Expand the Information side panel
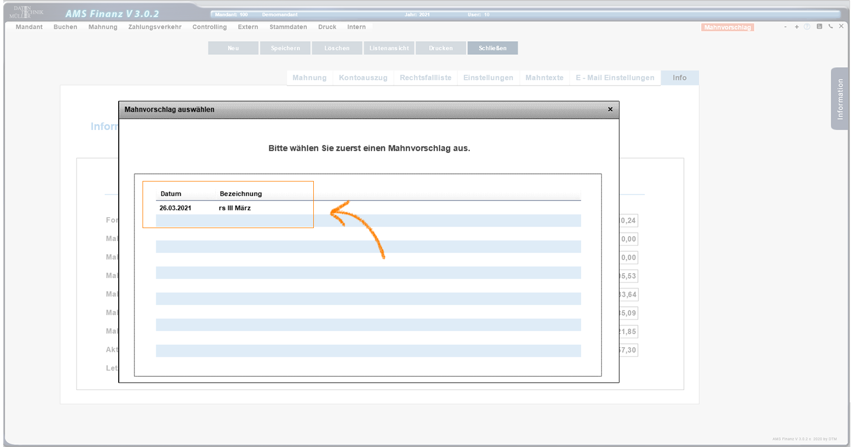 [840, 99]
